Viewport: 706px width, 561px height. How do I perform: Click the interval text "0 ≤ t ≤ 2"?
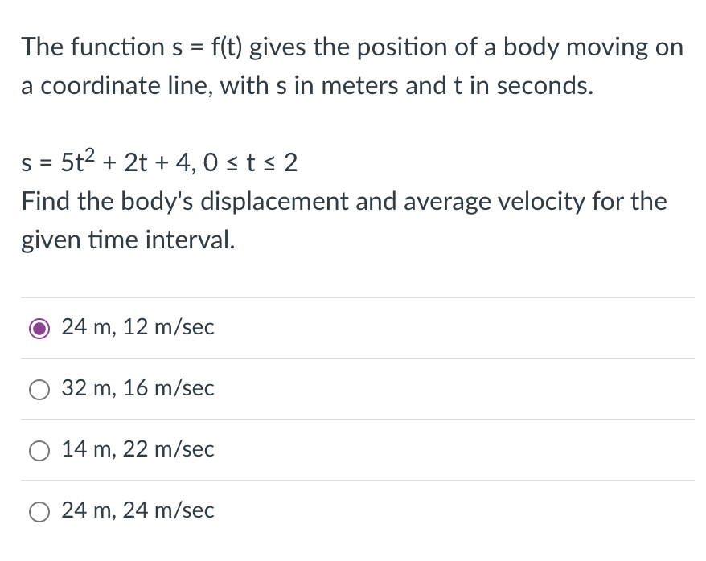click(x=250, y=163)
